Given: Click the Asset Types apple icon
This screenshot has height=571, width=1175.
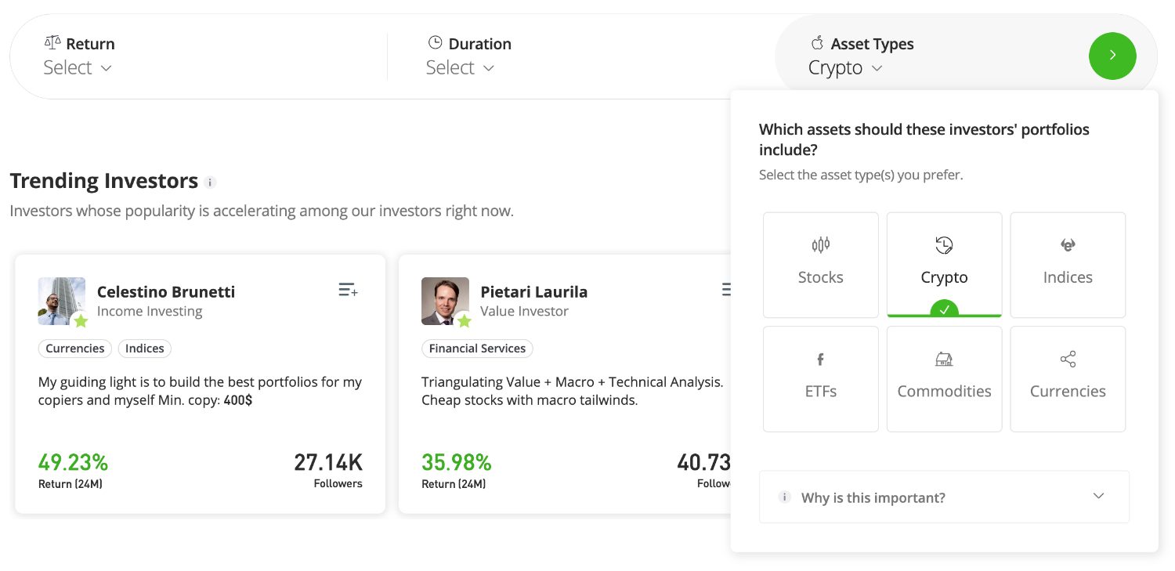Looking at the screenshot, I should pyautogui.click(x=818, y=42).
